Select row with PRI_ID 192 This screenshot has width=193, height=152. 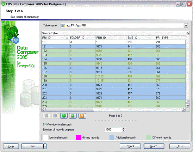pyautogui.click(x=114, y=51)
